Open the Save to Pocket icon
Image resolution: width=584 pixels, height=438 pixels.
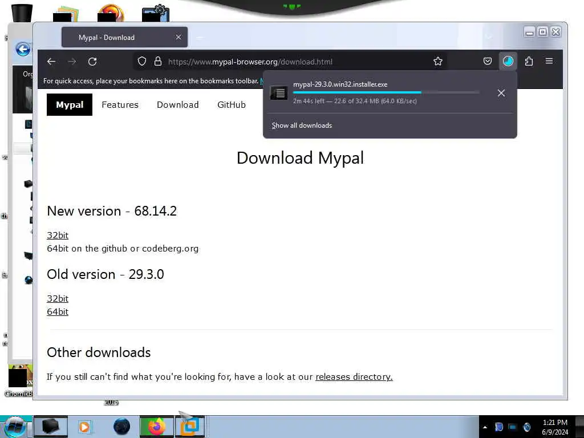click(x=488, y=61)
